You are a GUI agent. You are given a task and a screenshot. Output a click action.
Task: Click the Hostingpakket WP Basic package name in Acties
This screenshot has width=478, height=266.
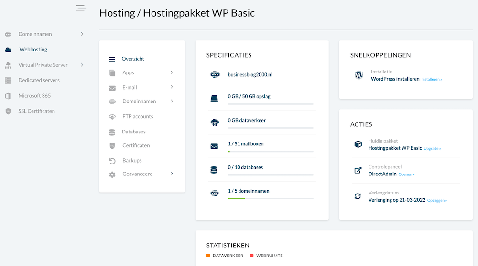(395, 148)
